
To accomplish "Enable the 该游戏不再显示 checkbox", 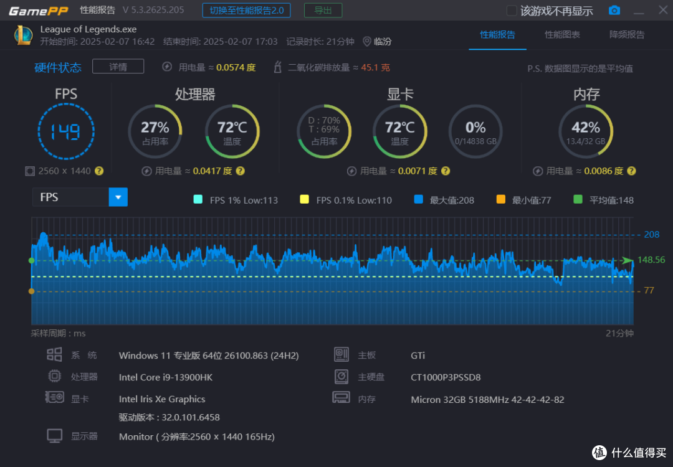I will pyautogui.click(x=512, y=11).
